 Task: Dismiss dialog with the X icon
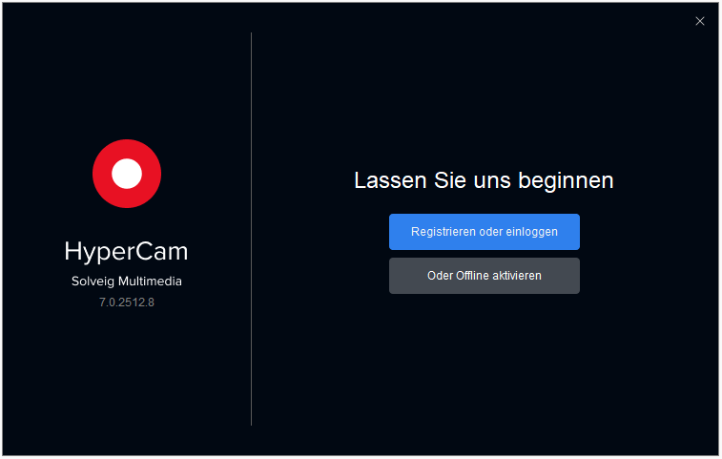699,21
